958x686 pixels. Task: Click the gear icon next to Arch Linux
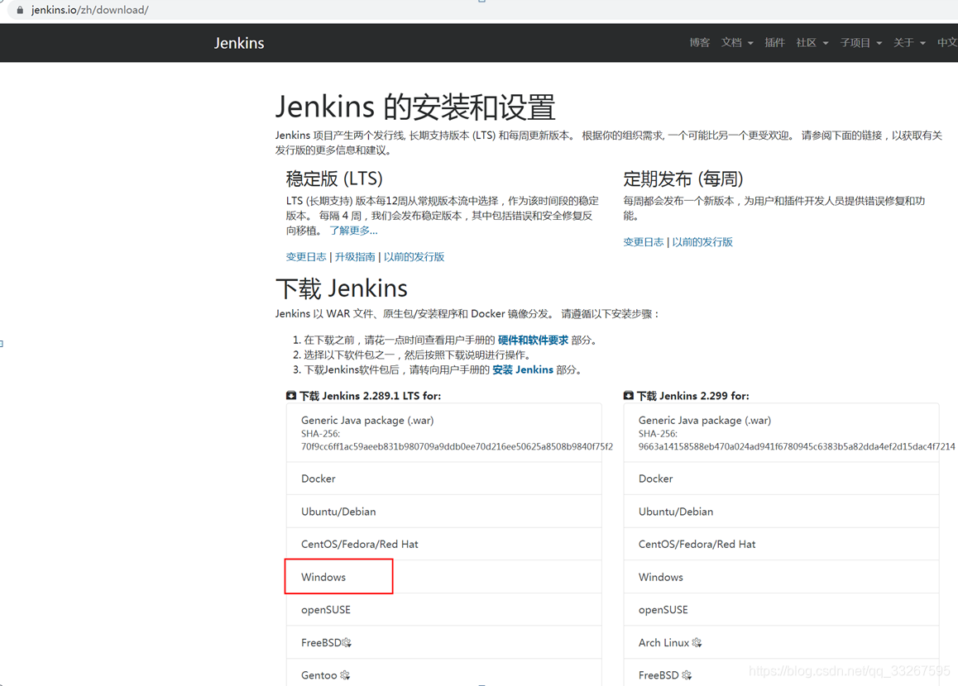pos(697,643)
